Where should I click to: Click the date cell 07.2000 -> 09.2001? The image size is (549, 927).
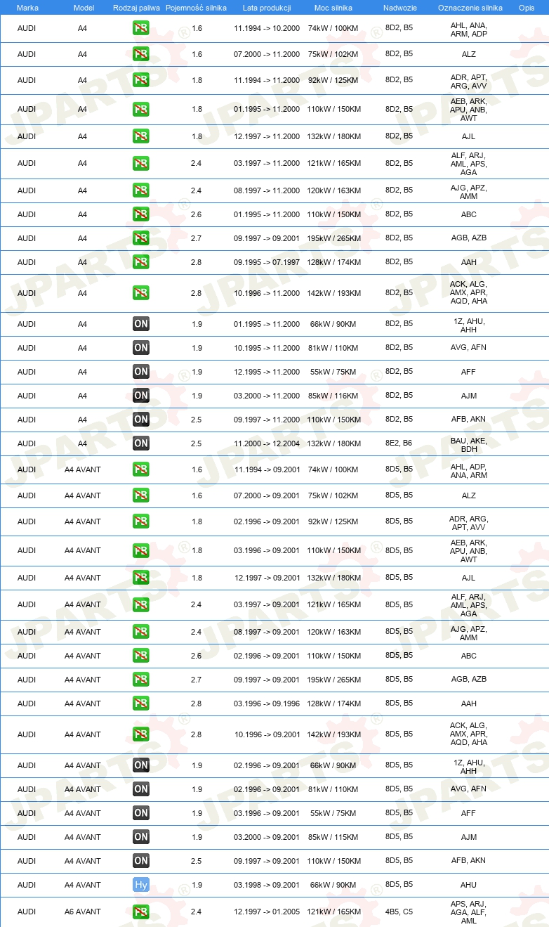[267, 495]
